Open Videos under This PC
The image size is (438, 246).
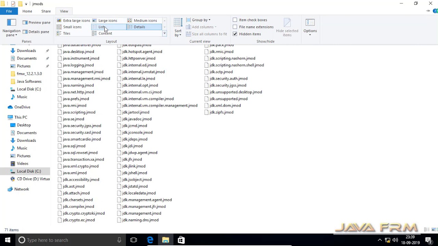coord(23,164)
